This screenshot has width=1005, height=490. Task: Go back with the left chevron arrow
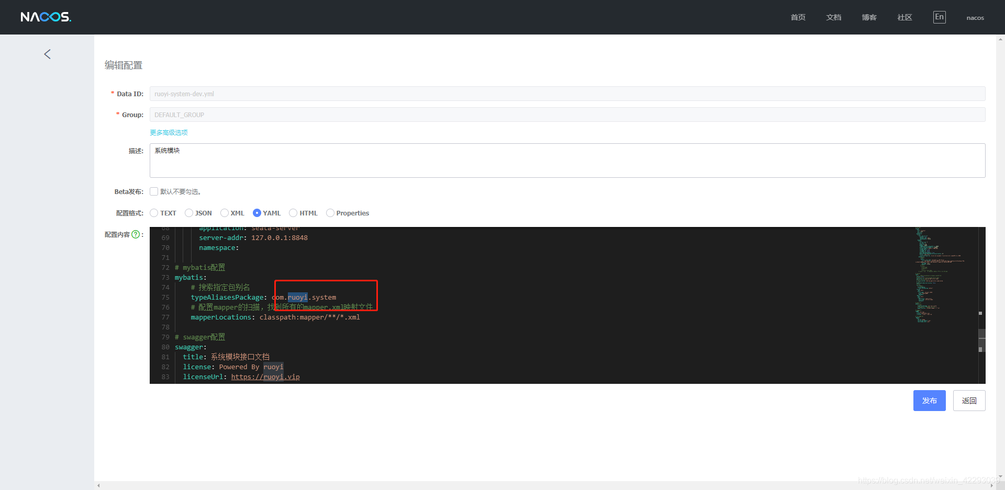(x=47, y=54)
